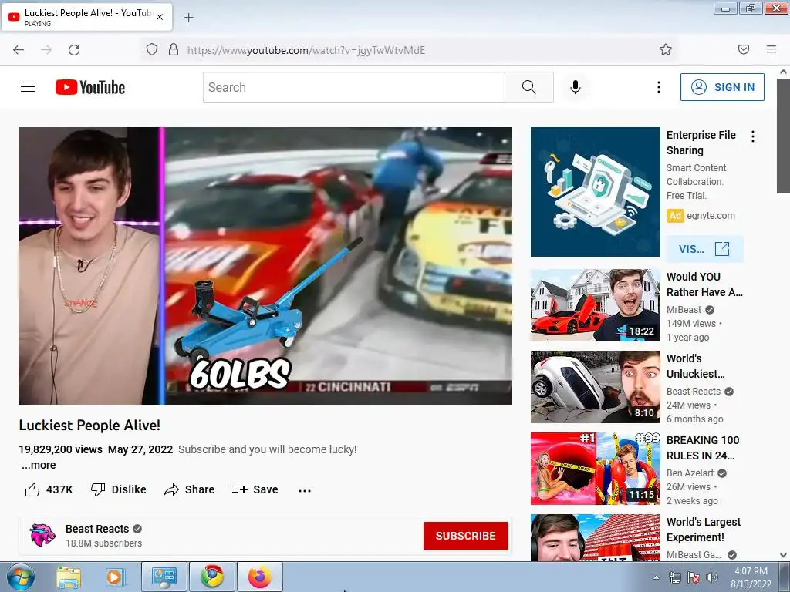Open YouTube settings three-dot menu
Viewport: 790px width, 592px height.
coord(659,87)
